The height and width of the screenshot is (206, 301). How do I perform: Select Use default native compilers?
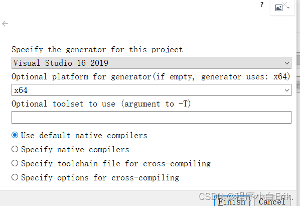[79, 136]
